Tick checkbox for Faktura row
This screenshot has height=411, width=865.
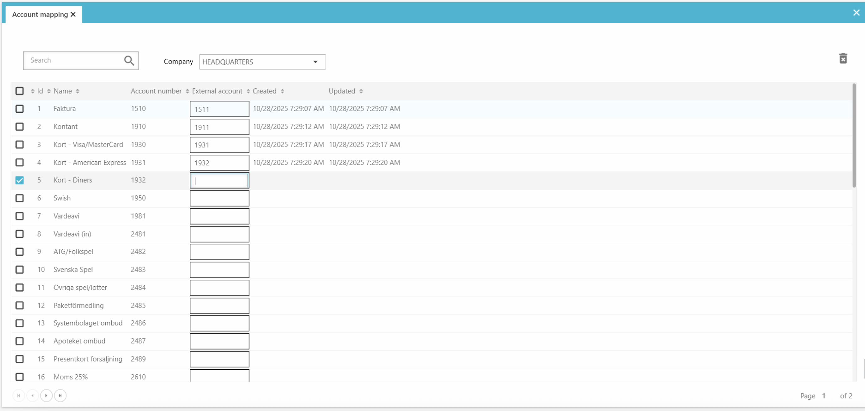pos(19,109)
